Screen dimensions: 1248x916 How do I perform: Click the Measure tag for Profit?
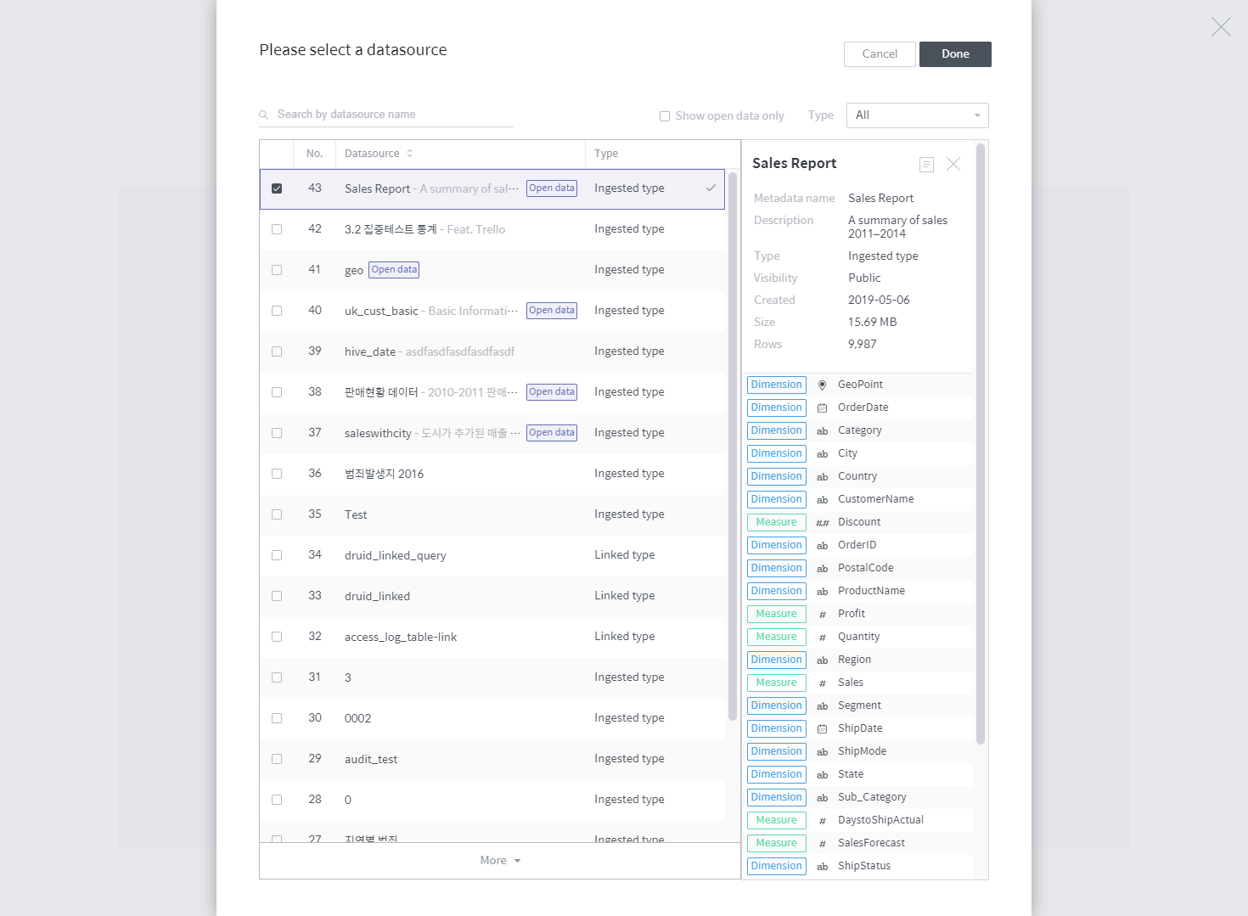[x=777, y=615]
